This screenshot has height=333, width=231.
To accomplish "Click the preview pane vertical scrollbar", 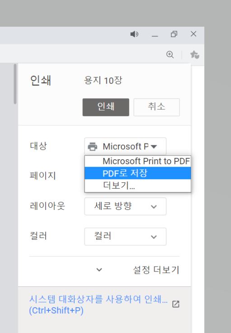I will click(x=15, y=84).
